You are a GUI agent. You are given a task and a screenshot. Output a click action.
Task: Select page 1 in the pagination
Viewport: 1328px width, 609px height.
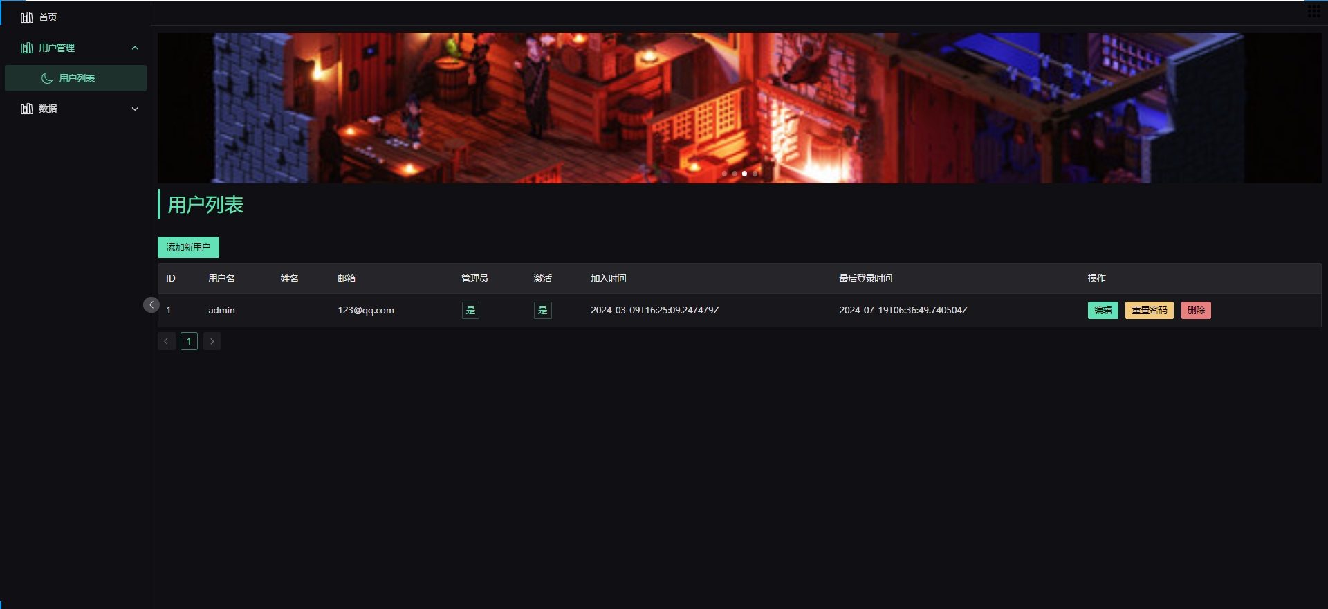(189, 341)
